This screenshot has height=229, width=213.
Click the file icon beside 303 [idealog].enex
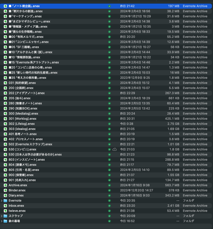click(x=5, y=129)
